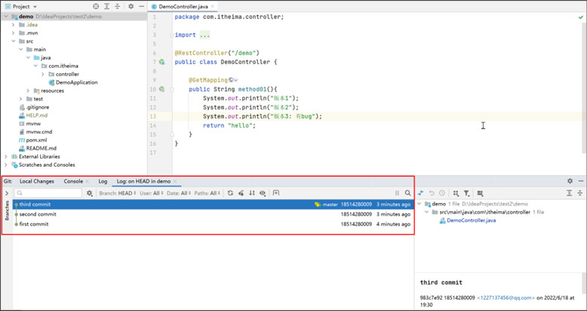Select README.md in Project tree

(41, 149)
